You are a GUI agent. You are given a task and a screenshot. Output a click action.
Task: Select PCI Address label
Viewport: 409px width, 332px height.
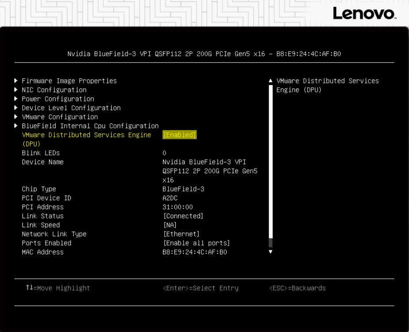(43, 207)
